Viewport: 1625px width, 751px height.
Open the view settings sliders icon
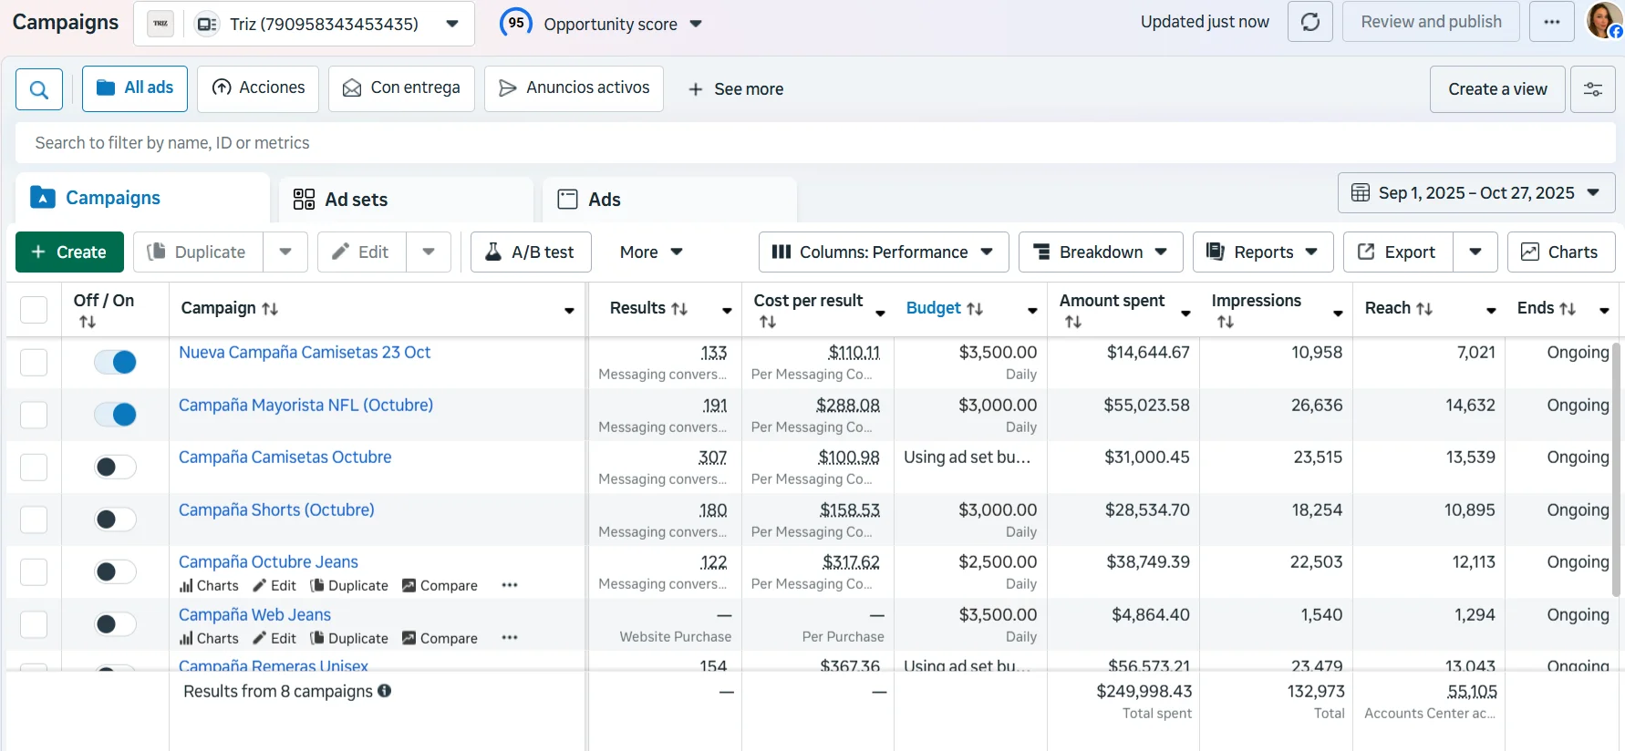(x=1593, y=89)
